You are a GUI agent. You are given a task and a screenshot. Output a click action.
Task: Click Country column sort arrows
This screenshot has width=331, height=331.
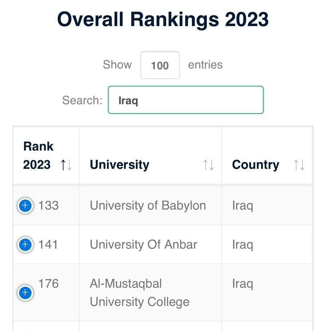pos(299,165)
